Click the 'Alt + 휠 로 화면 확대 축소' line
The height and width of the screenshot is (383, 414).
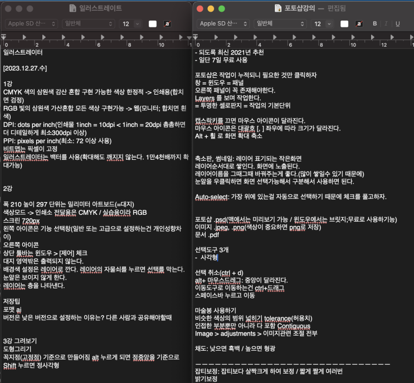228,136
